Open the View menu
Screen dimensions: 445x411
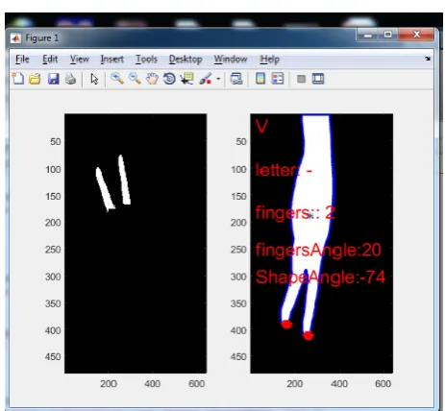coord(80,60)
